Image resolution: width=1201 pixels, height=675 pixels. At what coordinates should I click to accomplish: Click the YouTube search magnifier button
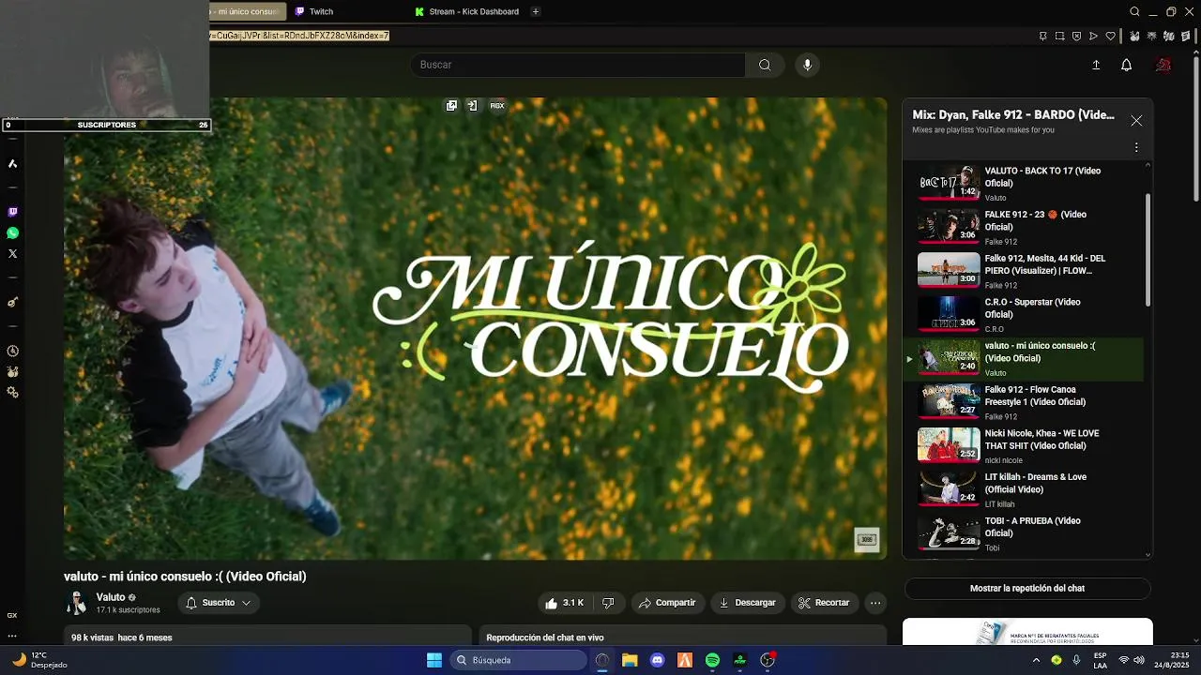click(765, 65)
